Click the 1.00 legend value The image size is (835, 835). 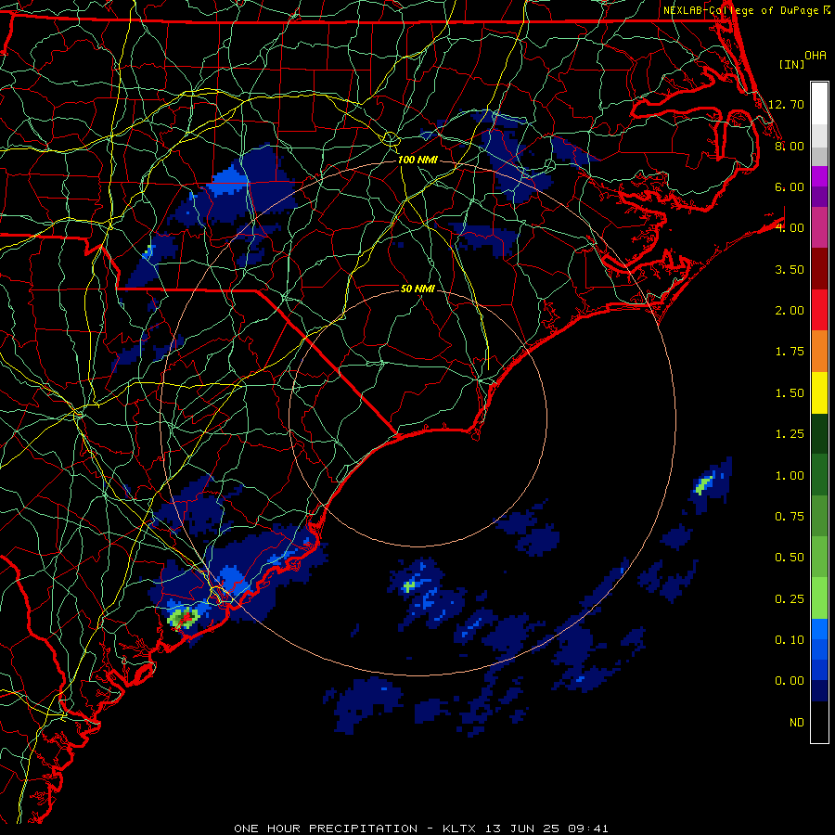tap(790, 476)
